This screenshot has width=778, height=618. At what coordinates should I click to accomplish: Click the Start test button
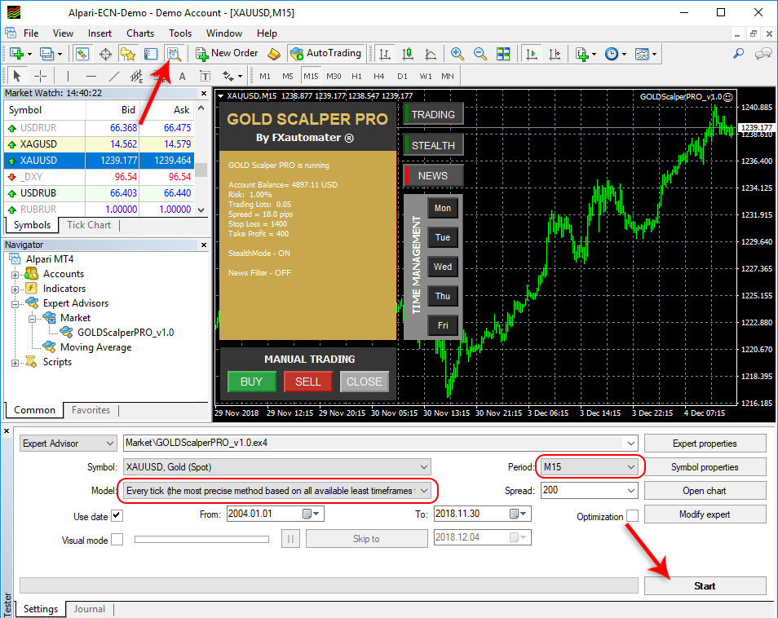[x=705, y=586]
